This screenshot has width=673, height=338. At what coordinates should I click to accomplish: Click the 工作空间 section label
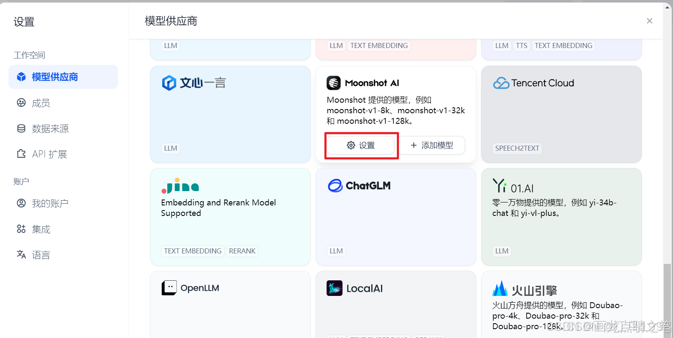point(29,55)
